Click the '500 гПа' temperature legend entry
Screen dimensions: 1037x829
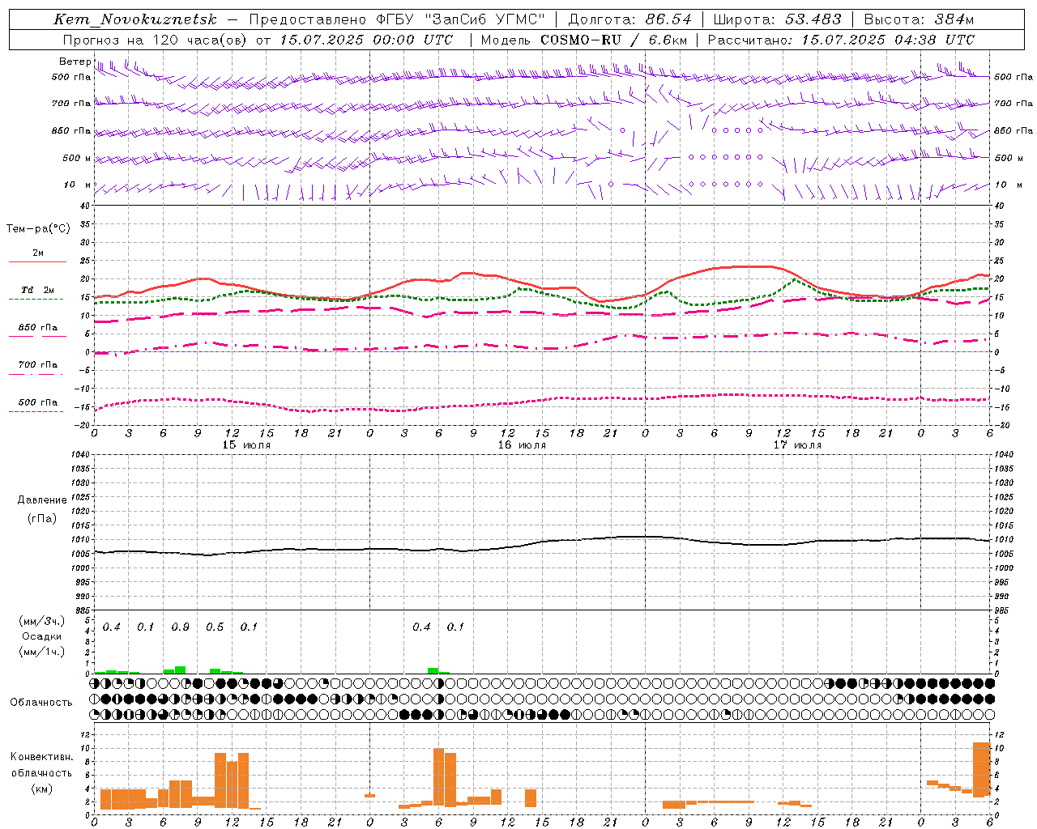click(x=38, y=402)
